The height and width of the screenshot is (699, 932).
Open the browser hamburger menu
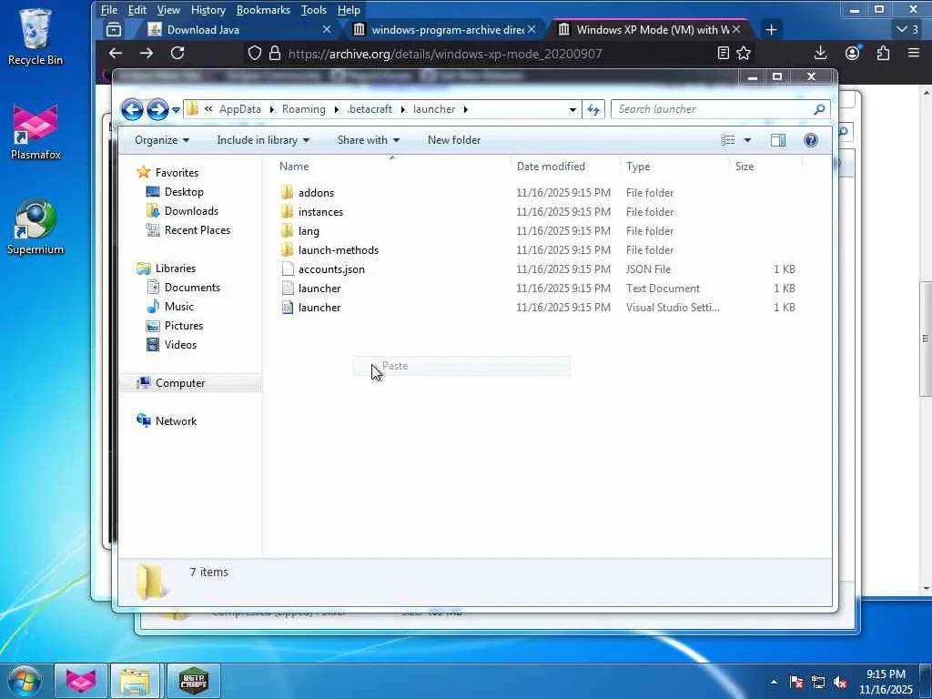[x=914, y=54]
